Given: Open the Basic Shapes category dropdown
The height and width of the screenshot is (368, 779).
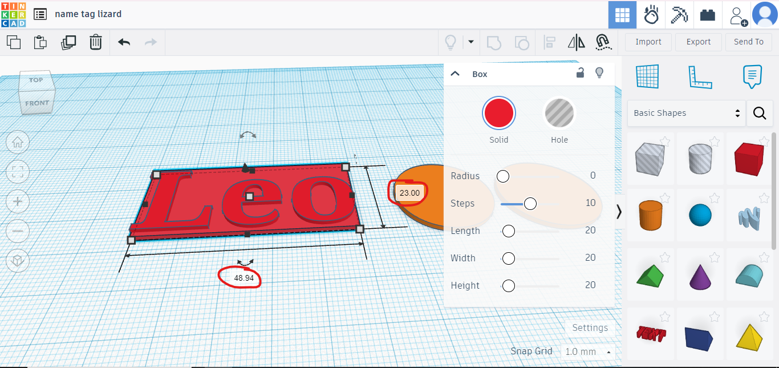Looking at the screenshot, I should coord(686,113).
